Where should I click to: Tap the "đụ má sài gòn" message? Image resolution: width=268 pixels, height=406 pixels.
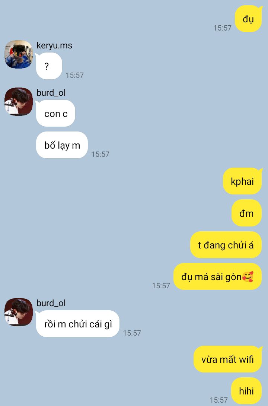(217, 276)
